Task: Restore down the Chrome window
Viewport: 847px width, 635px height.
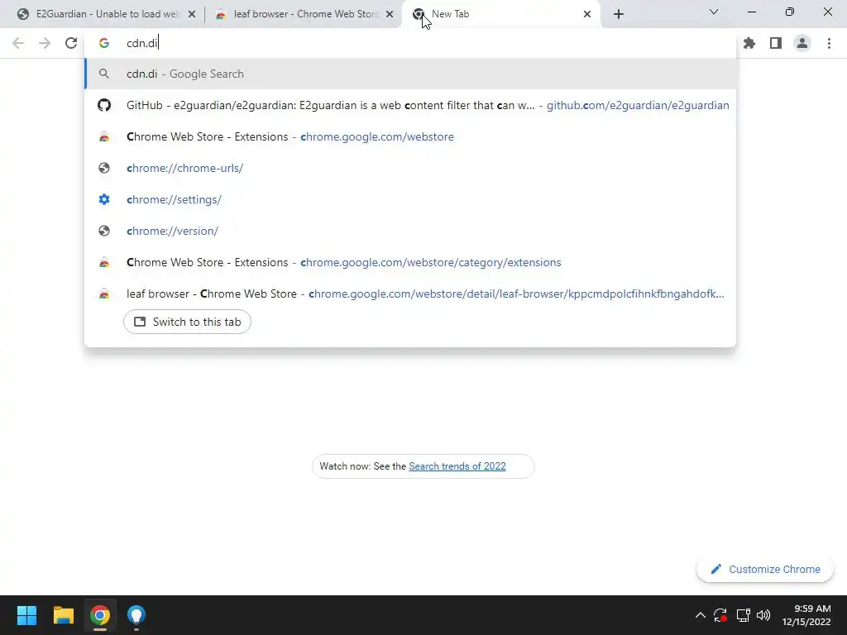Action: pos(790,12)
